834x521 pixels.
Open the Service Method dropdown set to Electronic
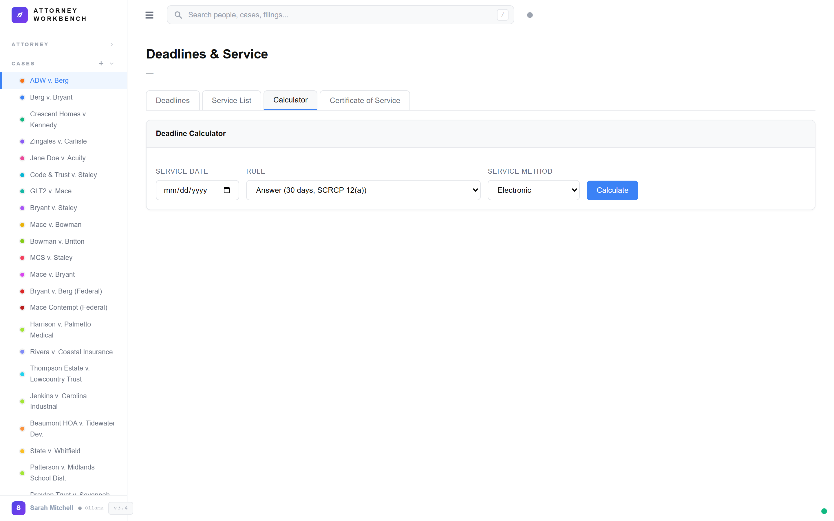pos(533,190)
